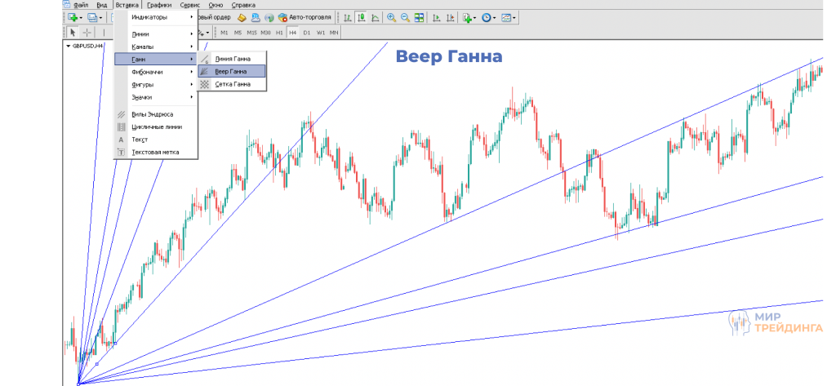Click the tile windows grid icon

point(419,17)
